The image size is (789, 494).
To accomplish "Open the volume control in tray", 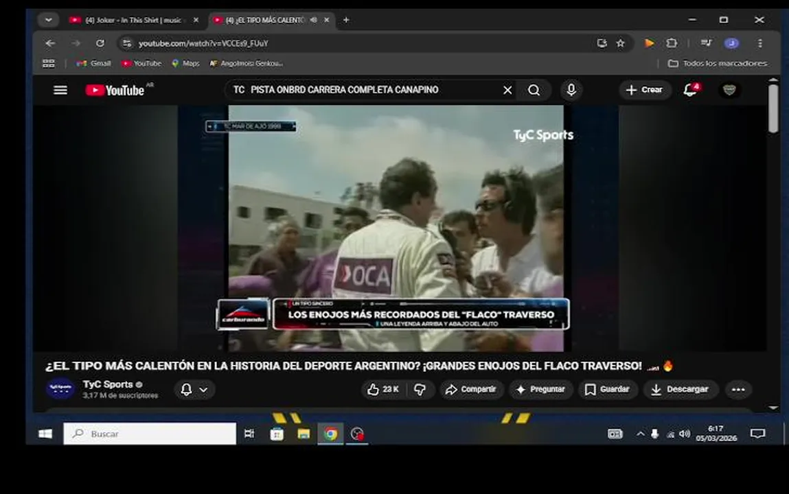I will 685,434.
